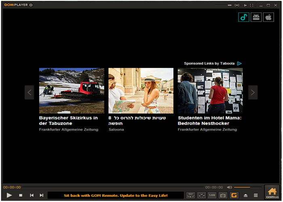Open the SUB subtitle settings button
This screenshot has height=202, width=283.
pyautogui.click(x=212, y=195)
